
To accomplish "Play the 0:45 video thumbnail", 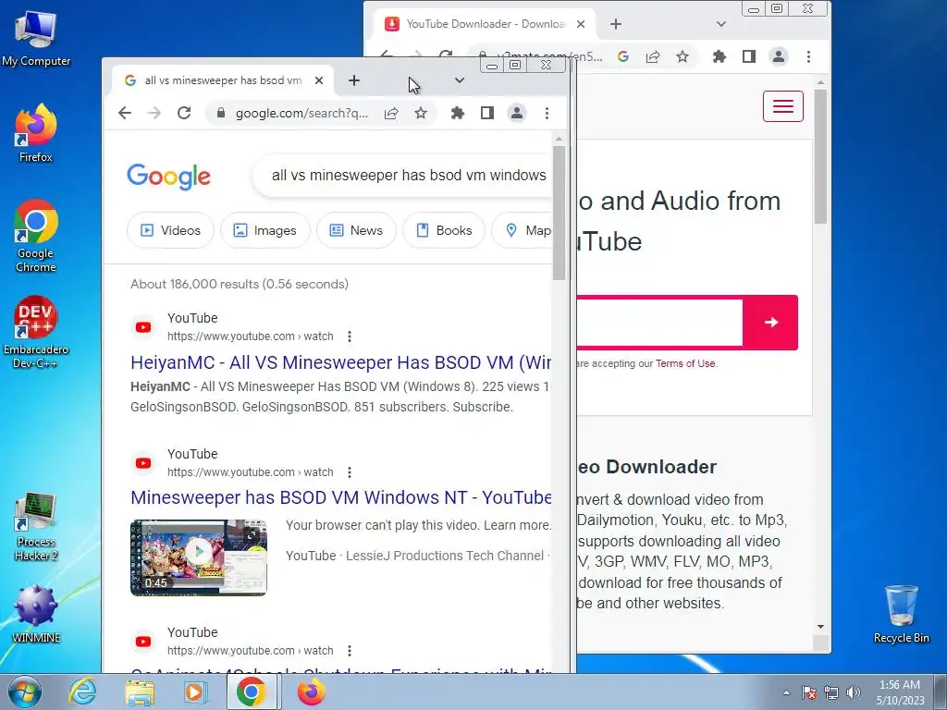I will [x=199, y=557].
